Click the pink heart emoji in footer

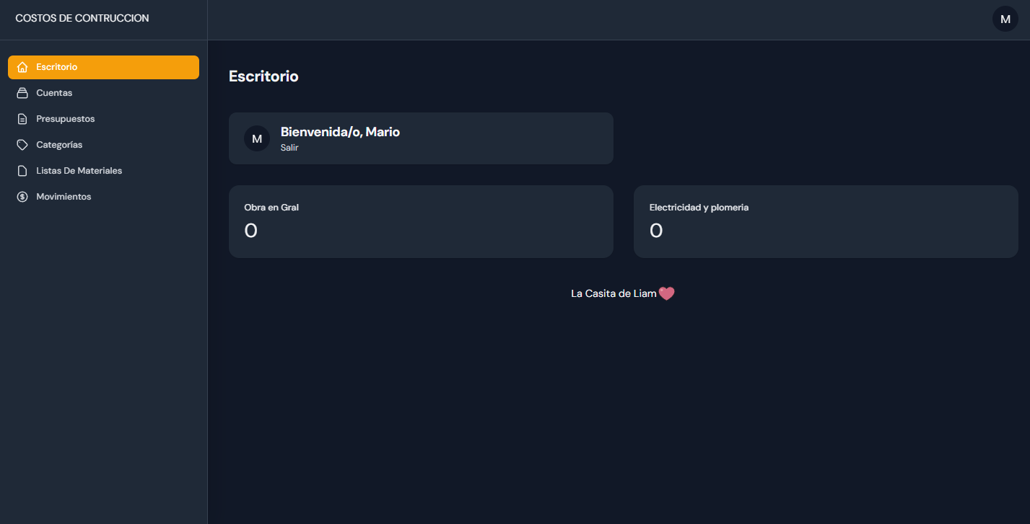point(666,293)
